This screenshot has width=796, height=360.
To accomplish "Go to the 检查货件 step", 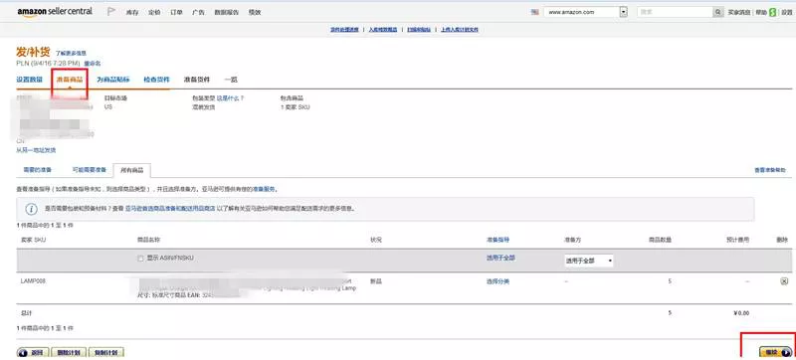I will [156, 80].
